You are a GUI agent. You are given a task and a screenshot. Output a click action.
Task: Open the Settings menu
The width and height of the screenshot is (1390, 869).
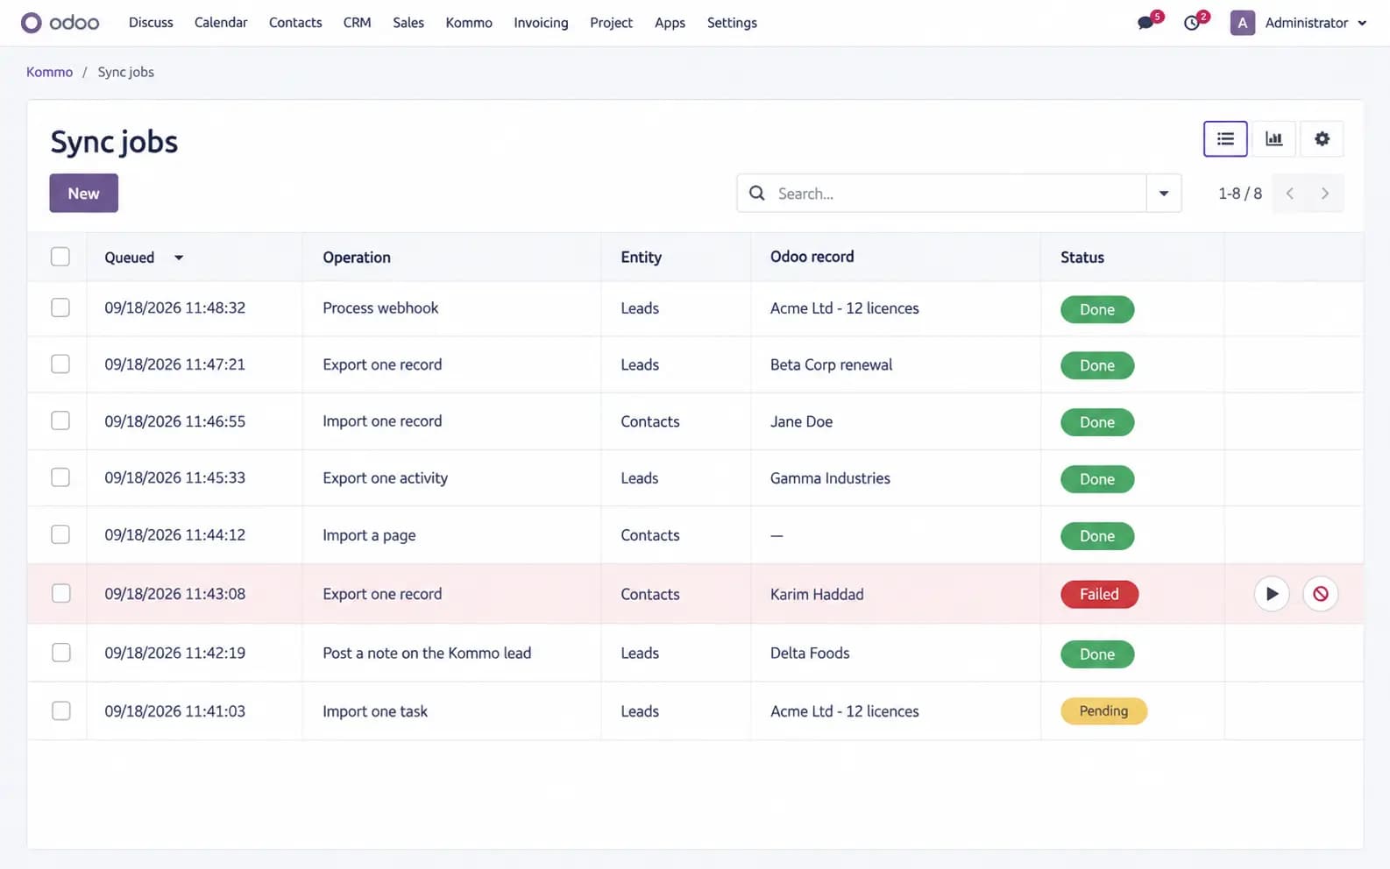(x=732, y=23)
